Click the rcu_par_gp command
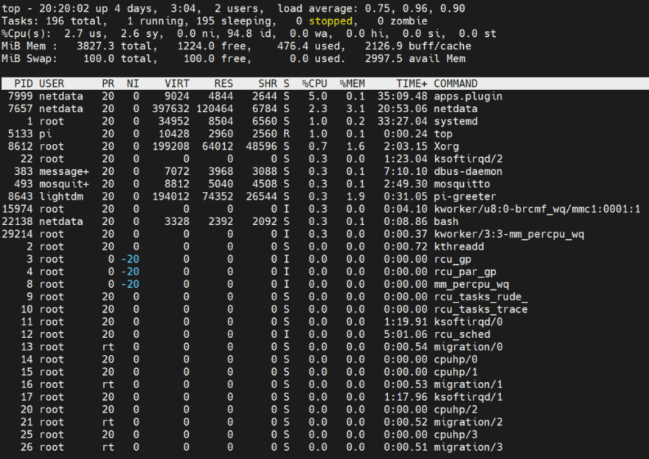649x459 pixels. tap(465, 272)
